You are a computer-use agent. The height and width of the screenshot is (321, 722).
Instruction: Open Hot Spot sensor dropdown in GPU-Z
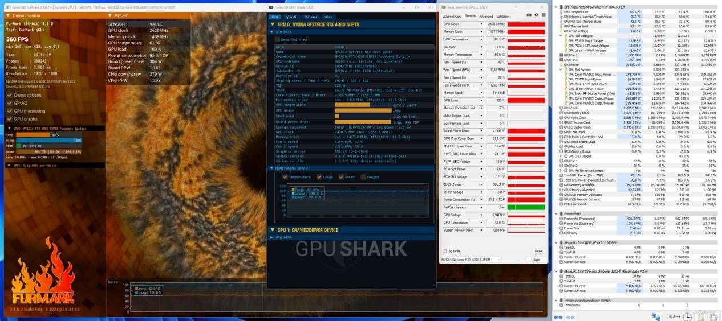[x=482, y=47]
